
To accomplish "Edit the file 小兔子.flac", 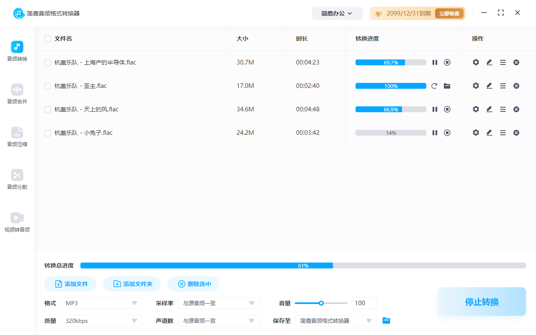I will (489, 132).
